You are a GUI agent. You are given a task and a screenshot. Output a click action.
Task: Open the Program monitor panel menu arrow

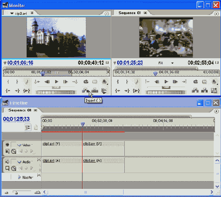(x=216, y=14)
